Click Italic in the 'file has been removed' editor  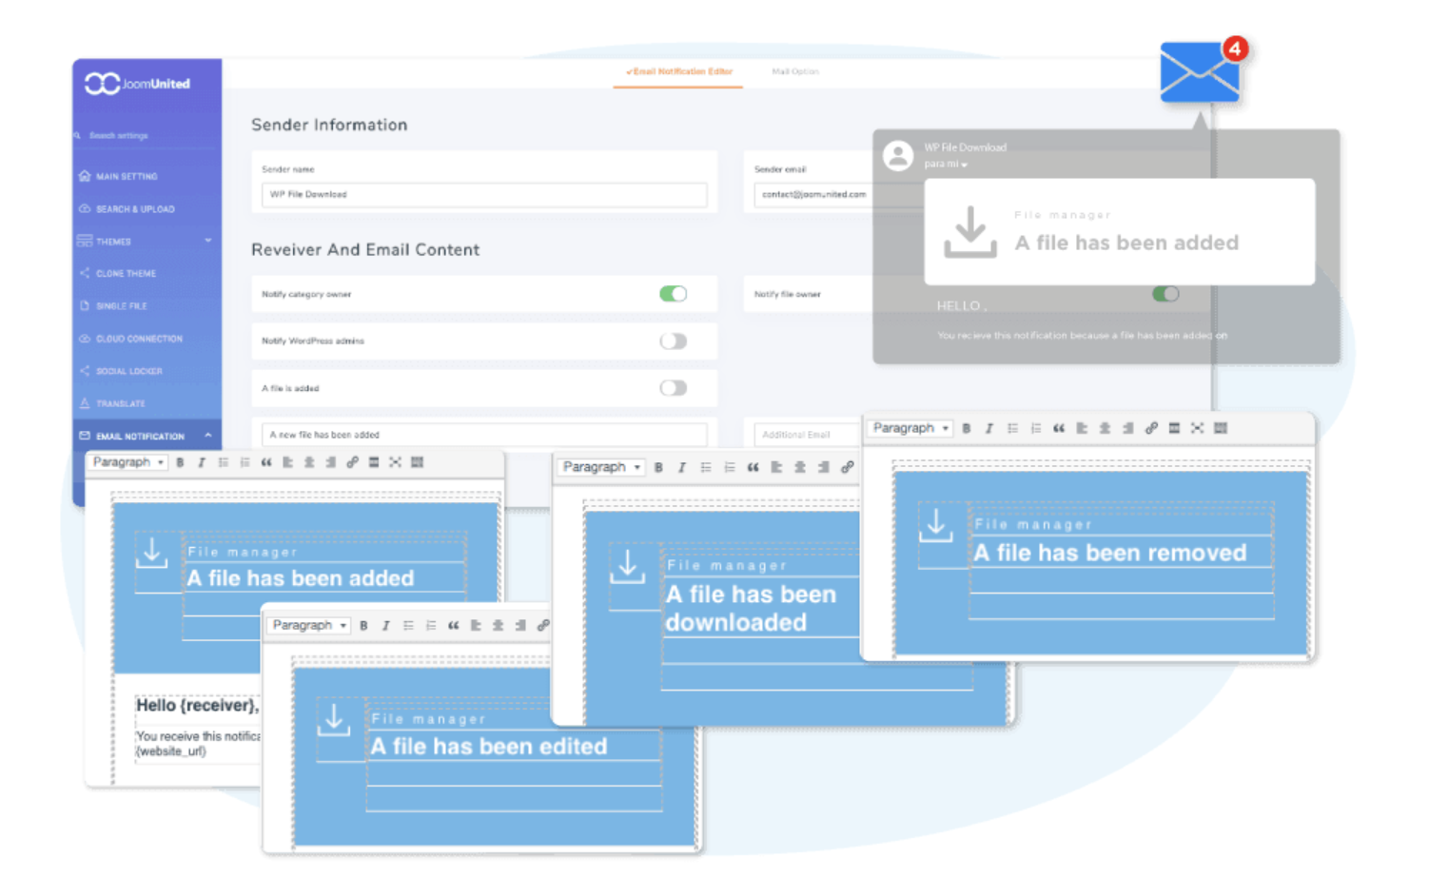(989, 429)
